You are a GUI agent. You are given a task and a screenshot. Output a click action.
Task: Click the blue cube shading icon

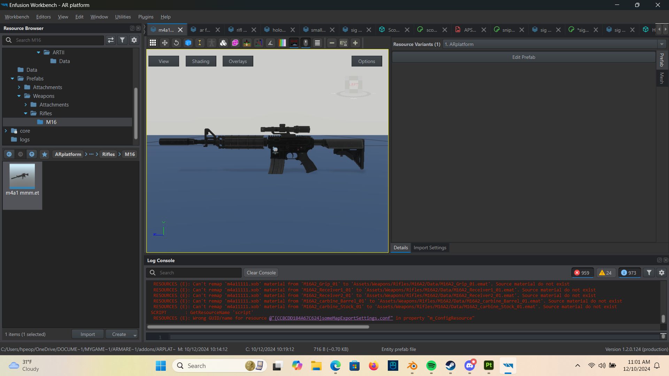pos(188,43)
